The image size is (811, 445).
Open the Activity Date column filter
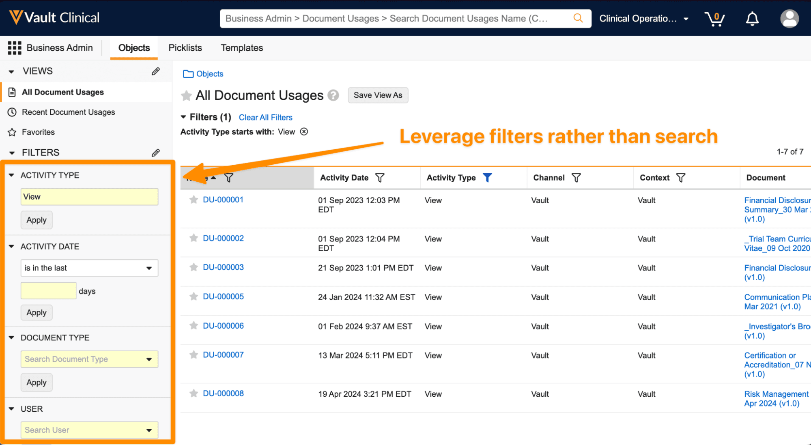coord(380,178)
